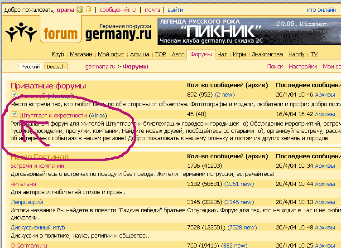
Task: Open the Чат section
Action: click(222, 54)
